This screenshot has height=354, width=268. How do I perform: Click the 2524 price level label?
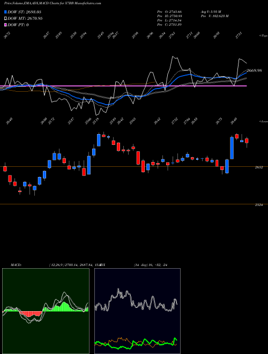pyautogui.click(x=259, y=205)
